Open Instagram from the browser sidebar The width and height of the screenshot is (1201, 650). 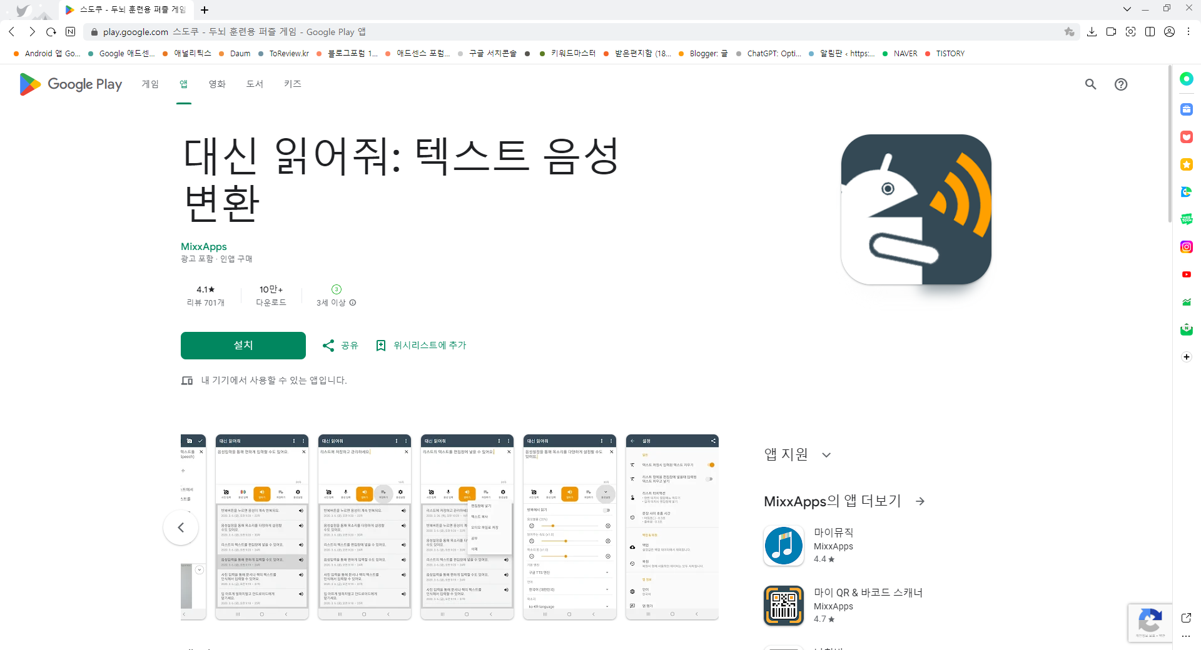click(1186, 246)
